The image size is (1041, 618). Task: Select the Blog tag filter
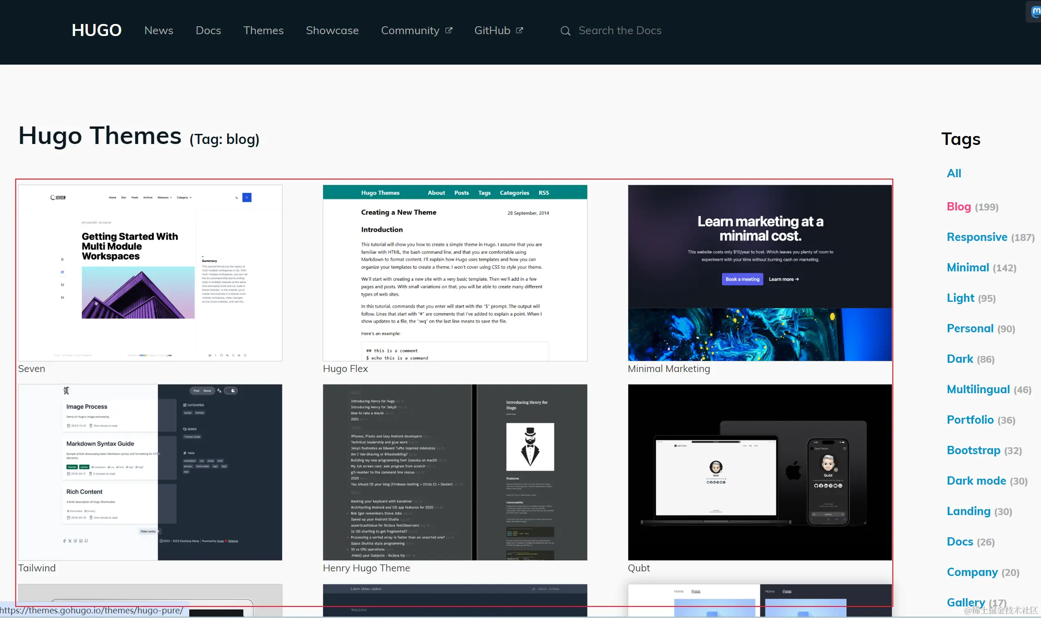coord(959,206)
